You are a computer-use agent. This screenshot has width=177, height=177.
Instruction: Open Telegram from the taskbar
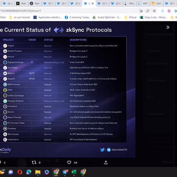65,172
